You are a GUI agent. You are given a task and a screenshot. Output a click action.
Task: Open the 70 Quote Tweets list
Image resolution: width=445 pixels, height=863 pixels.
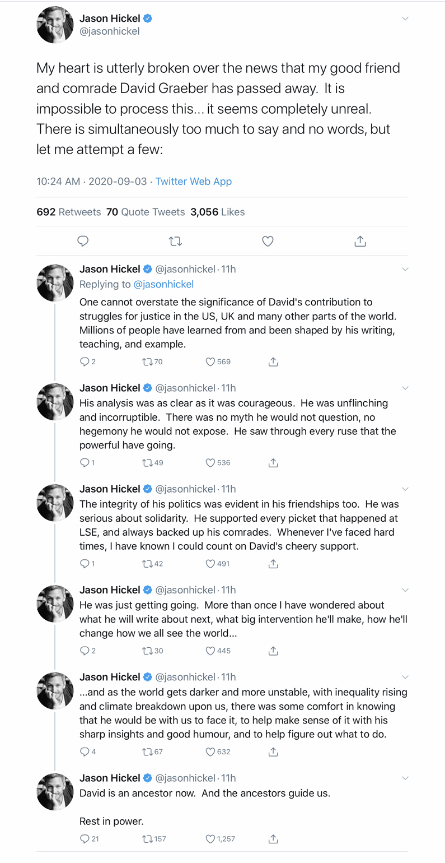tap(146, 212)
